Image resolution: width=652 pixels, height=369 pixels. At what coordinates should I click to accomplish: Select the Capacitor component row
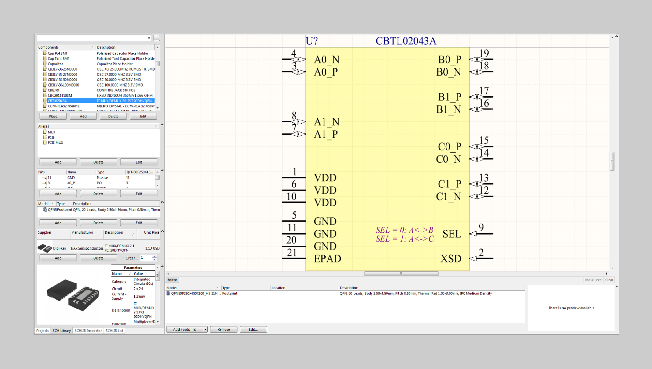(x=96, y=64)
